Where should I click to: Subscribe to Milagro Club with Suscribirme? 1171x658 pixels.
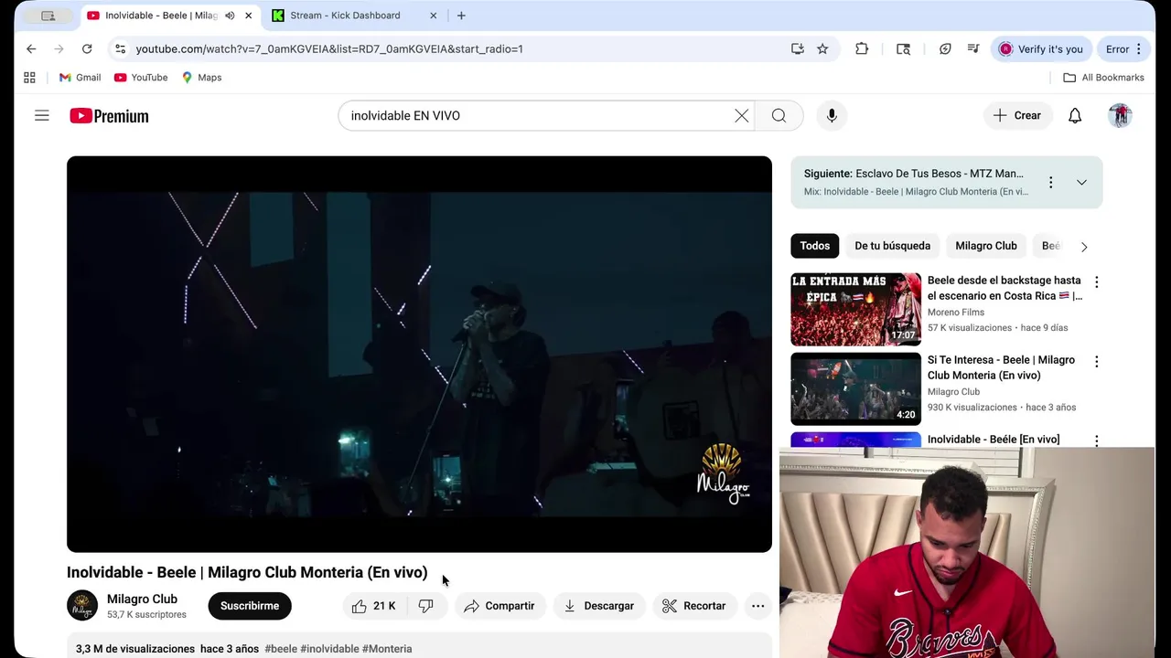250,606
